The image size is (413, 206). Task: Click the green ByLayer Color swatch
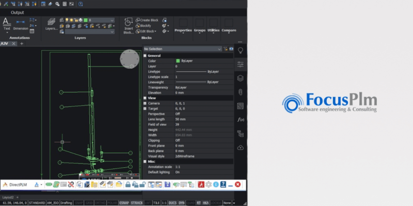coord(178,61)
